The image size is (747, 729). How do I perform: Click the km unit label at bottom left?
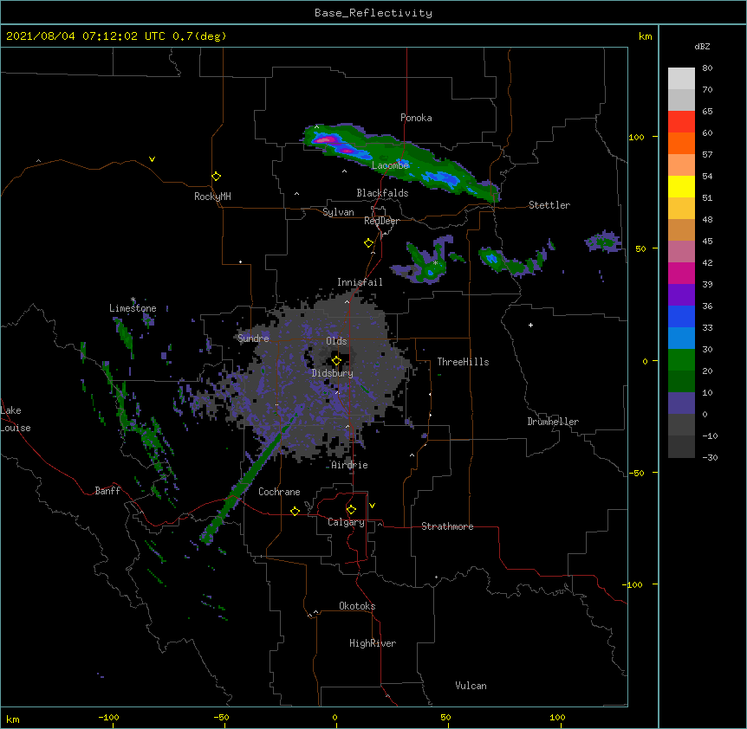[13, 719]
